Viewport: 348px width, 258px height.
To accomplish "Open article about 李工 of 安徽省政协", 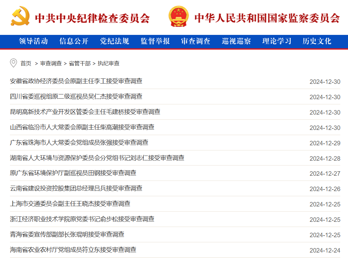I will click(x=76, y=81).
